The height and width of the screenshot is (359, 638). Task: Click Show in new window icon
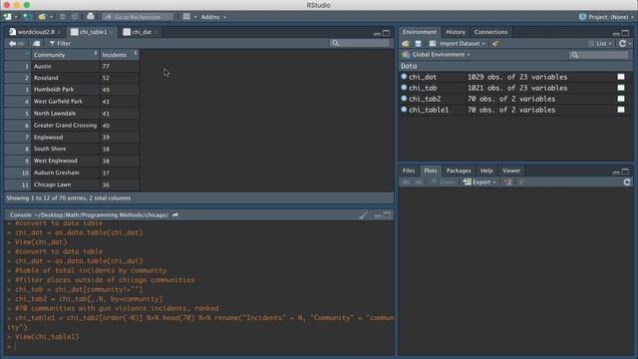(36, 43)
